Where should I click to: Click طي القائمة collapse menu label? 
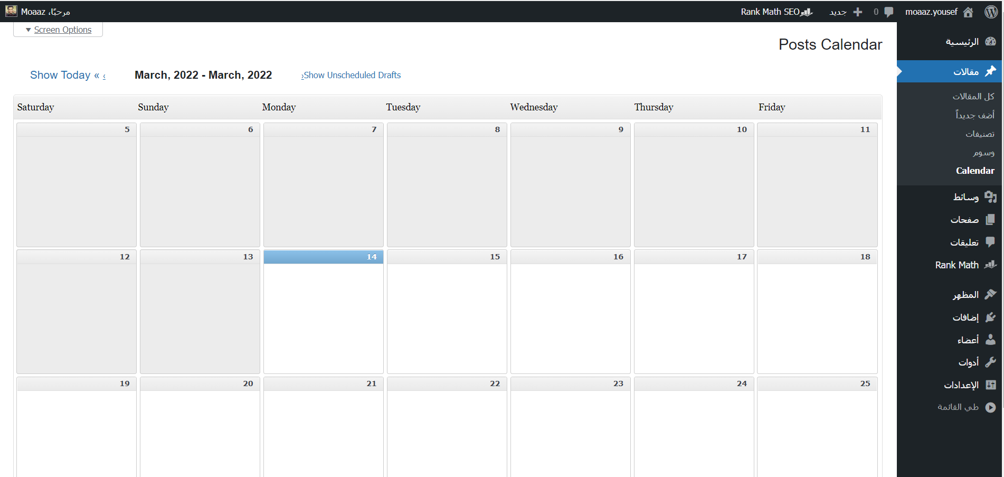click(x=958, y=407)
